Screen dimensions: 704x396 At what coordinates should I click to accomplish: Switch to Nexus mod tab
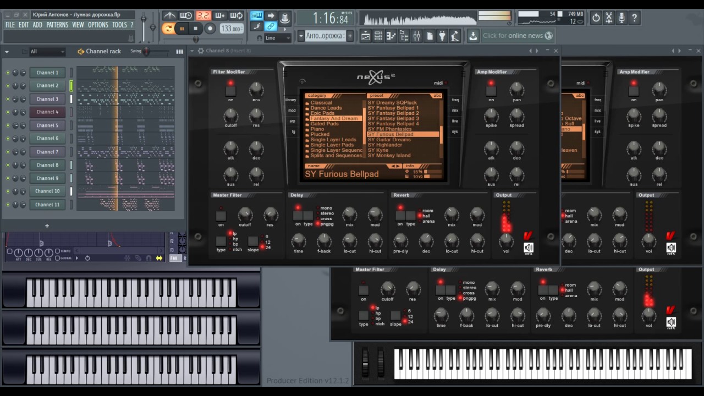(x=291, y=111)
